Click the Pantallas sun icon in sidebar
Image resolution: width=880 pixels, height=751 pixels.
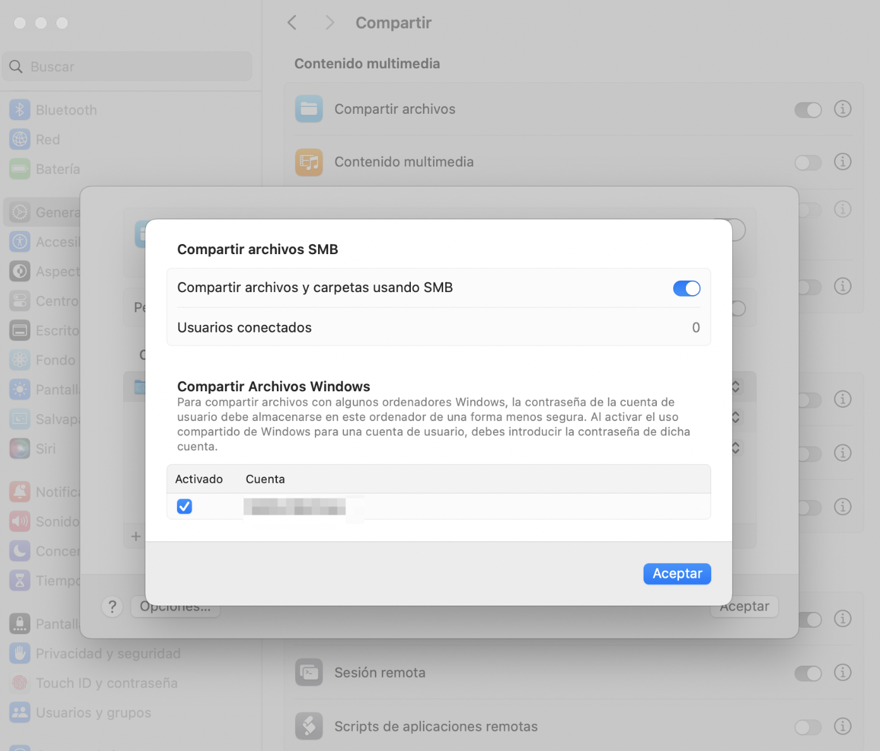click(20, 389)
